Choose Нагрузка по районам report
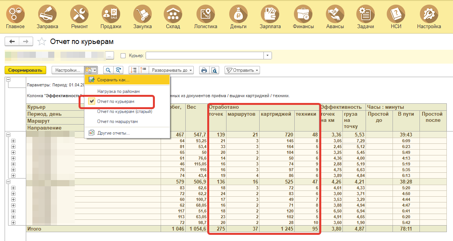The image size is (453, 241). pos(118,91)
